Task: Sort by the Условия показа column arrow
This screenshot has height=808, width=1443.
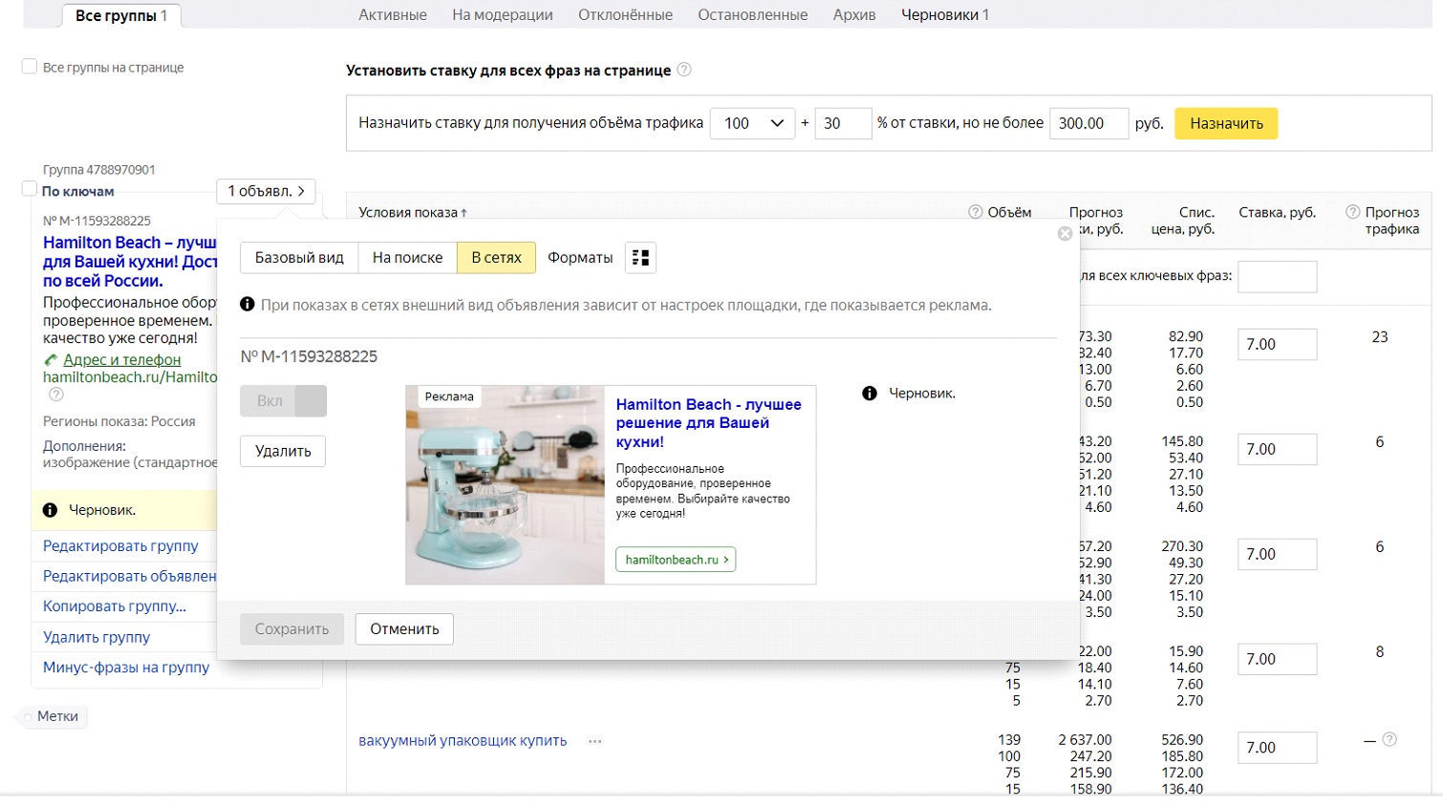Action: (464, 213)
